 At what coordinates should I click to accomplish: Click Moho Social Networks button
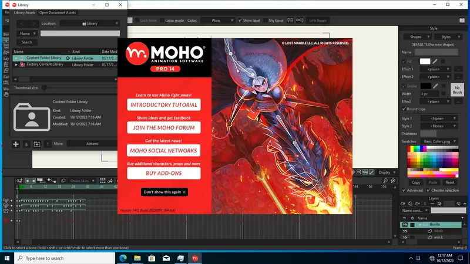164,151
